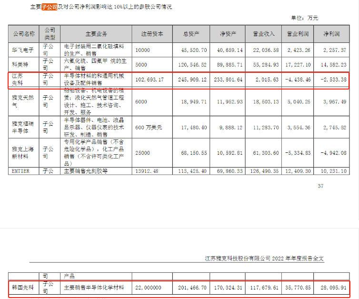Click 韩国先科 operating profit 35,770.85

[x=298, y=288]
